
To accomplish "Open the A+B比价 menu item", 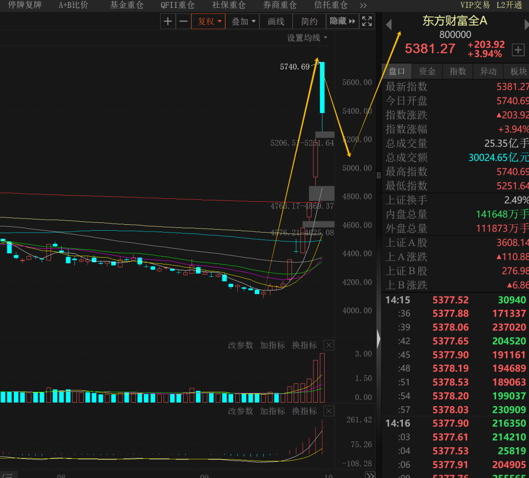I will [x=73, y=5].
